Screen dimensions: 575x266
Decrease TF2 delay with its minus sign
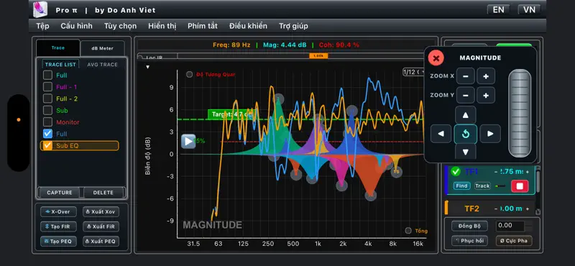[496, 208]
